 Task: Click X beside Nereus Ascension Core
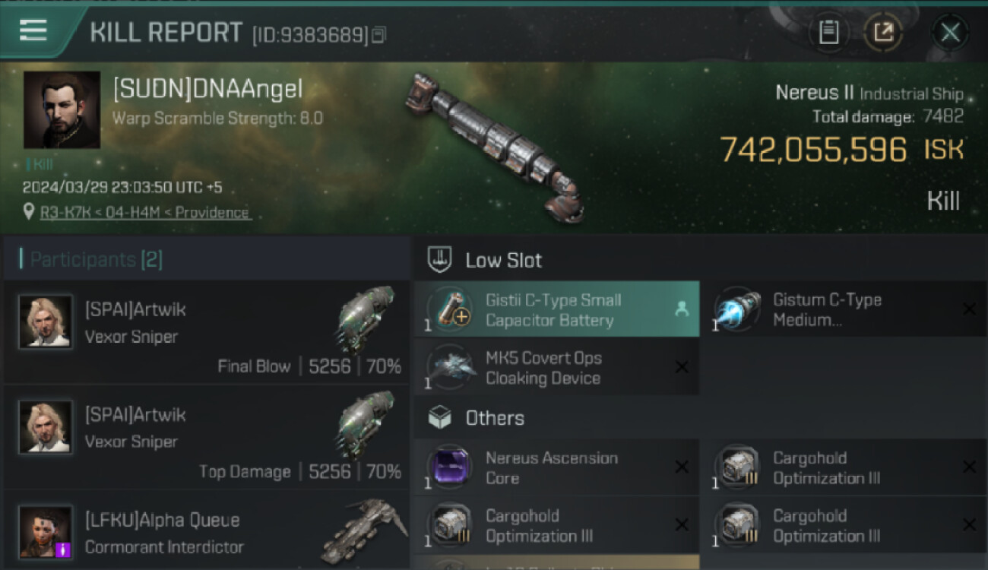tap(682, 467)
